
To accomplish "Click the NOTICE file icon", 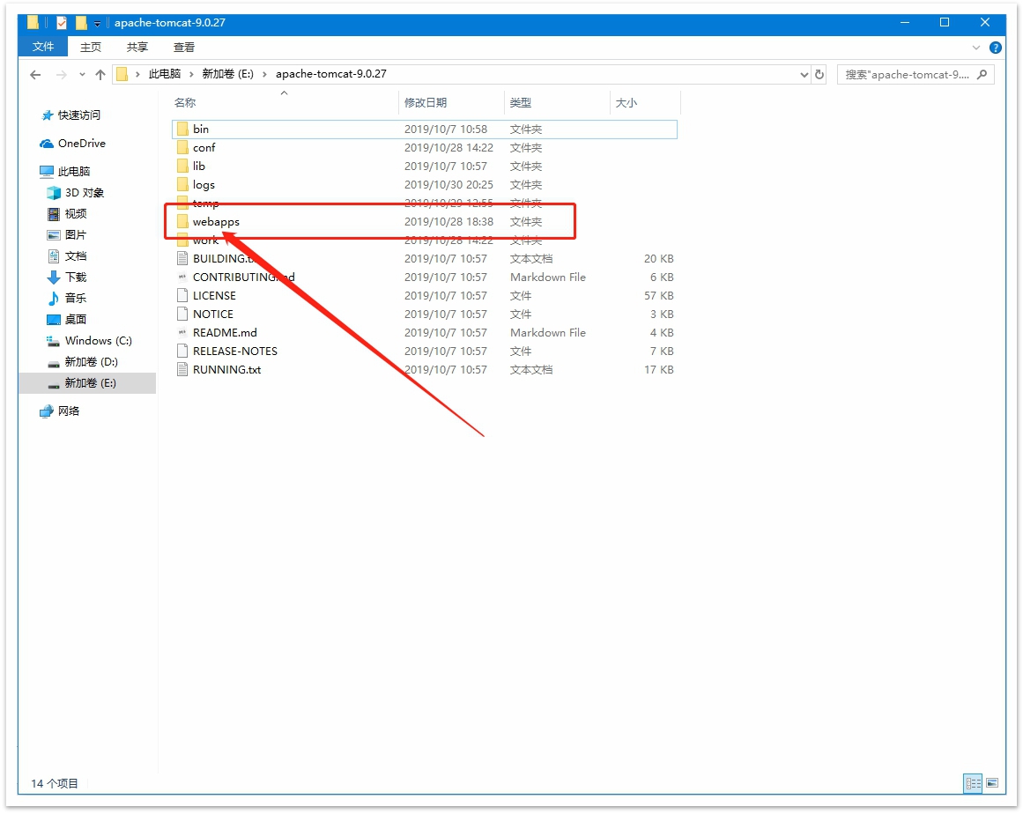I will (x=182, y=314).
